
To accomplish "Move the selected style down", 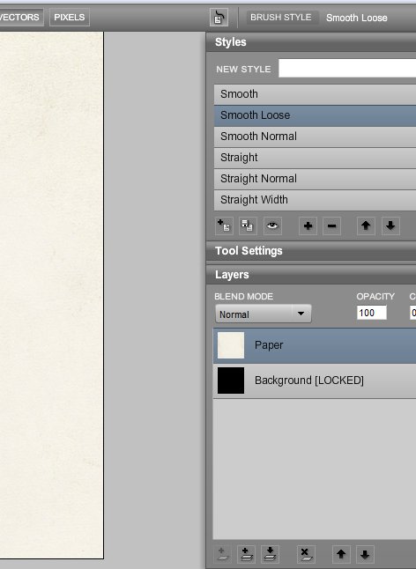I will [390, 225].
